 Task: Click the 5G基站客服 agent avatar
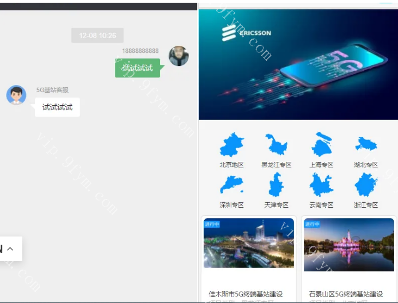tap(16, 95)
